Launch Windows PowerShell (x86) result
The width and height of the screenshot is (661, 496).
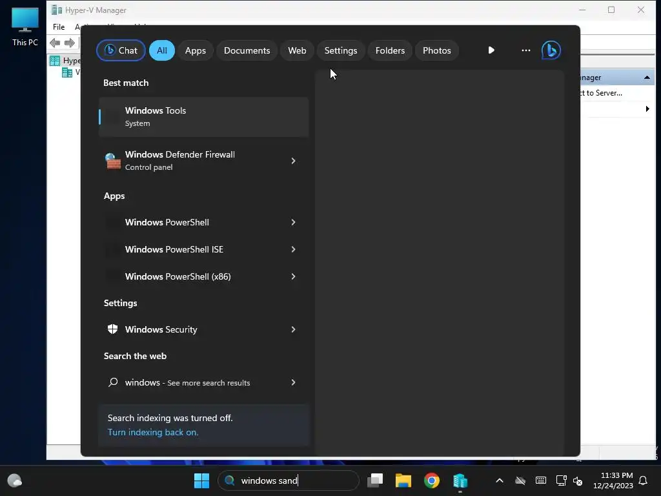click(203, 276)
